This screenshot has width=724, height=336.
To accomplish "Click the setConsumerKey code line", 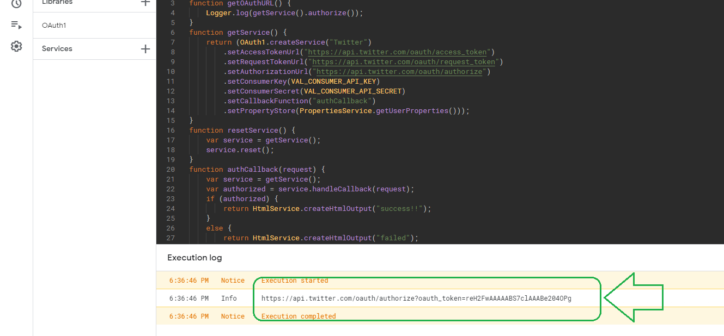I will 301,82.
